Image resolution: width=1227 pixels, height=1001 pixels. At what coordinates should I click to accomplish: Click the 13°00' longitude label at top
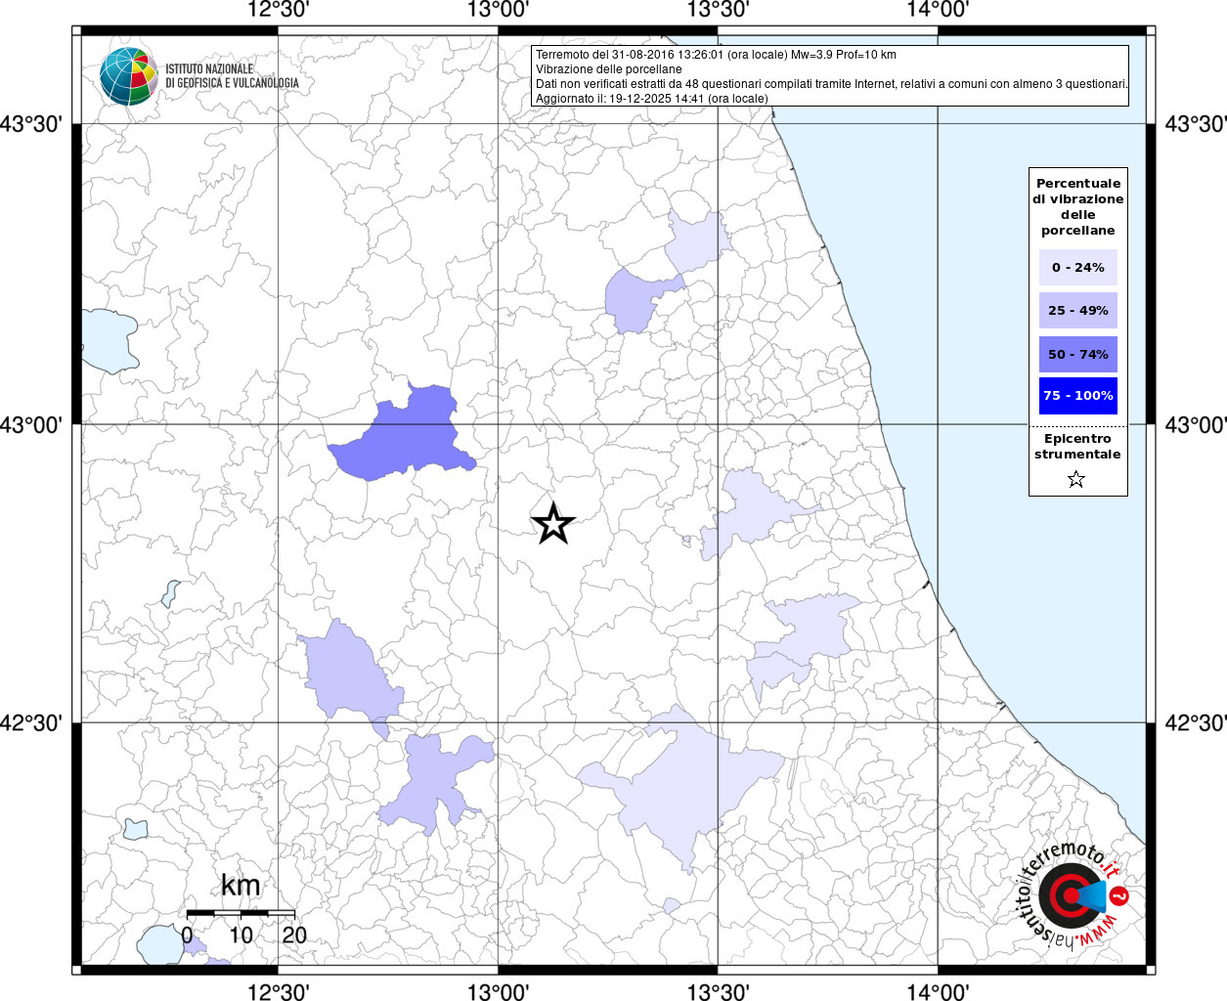(x=498, y=11)
